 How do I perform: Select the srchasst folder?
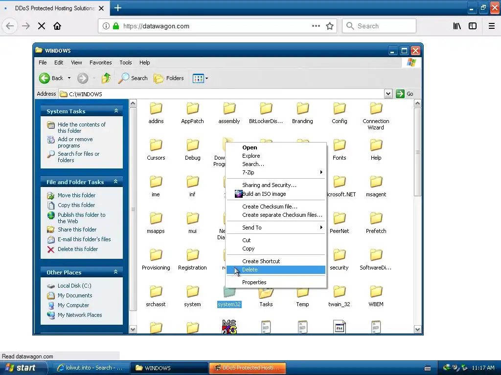click(x=156, y=296)
